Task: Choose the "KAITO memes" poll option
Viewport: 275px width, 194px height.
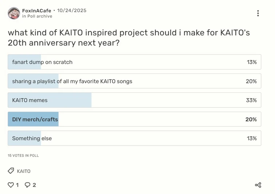Action: click(x=134, y=100)
